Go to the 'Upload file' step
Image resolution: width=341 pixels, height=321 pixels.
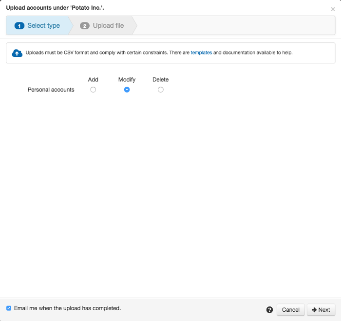(x=108, y=26)
